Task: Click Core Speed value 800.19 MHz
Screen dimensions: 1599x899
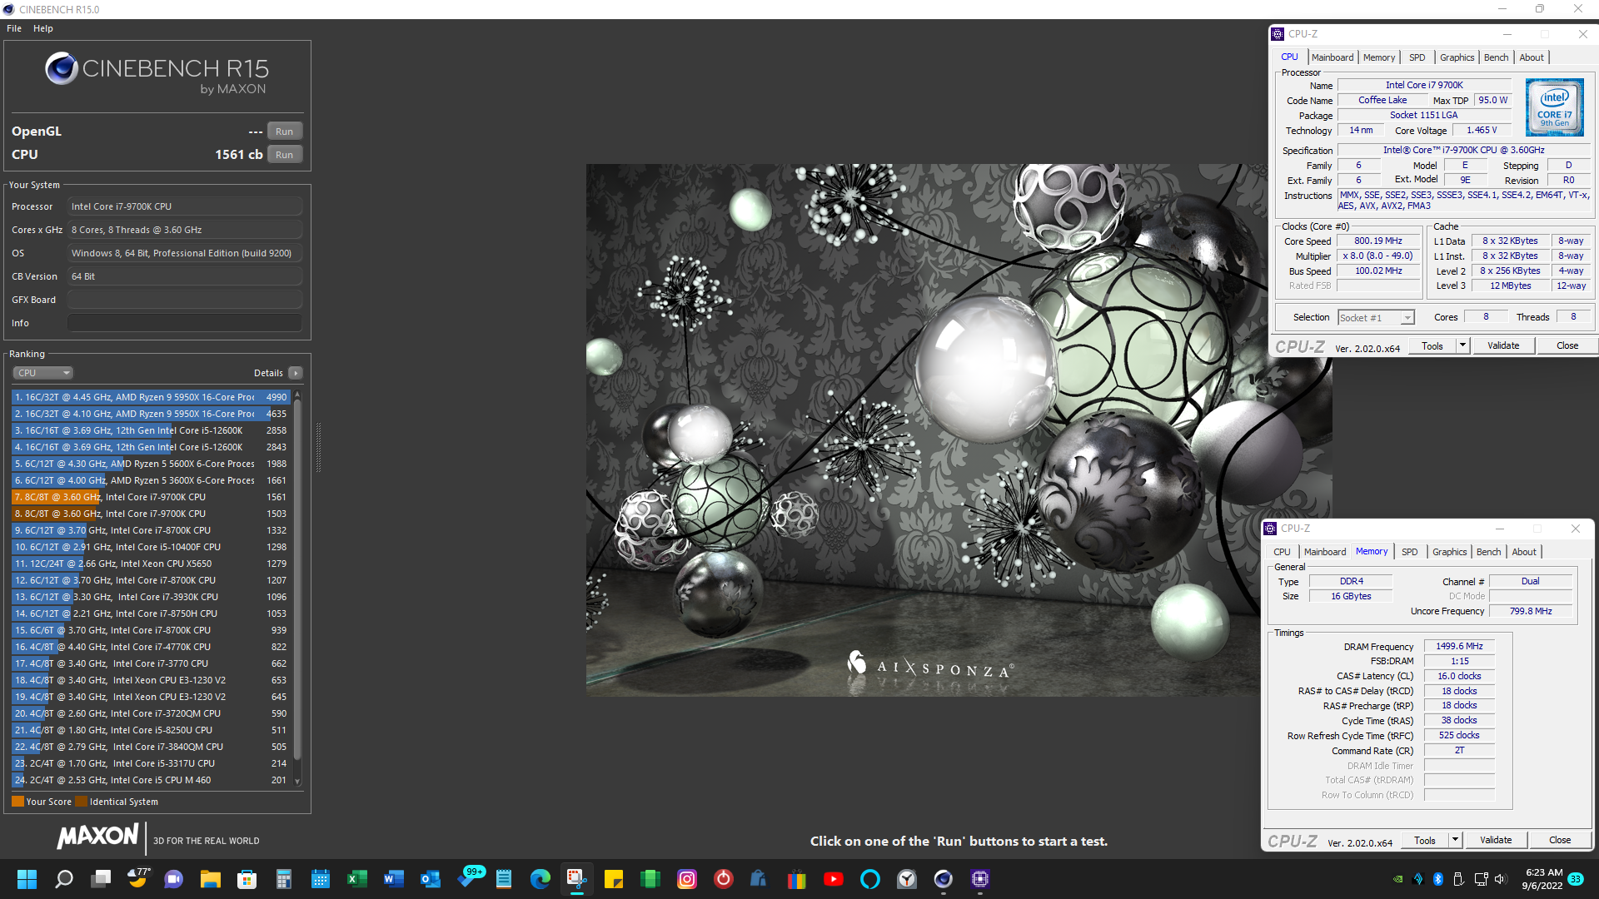Action: [1377, 241]
